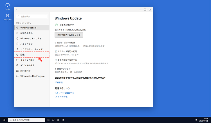Screen dimensions: 211x123
Task: Click 現在は 8:00 から 17:00 まで text
Action: pyautogui.click(x=66, y=55)
